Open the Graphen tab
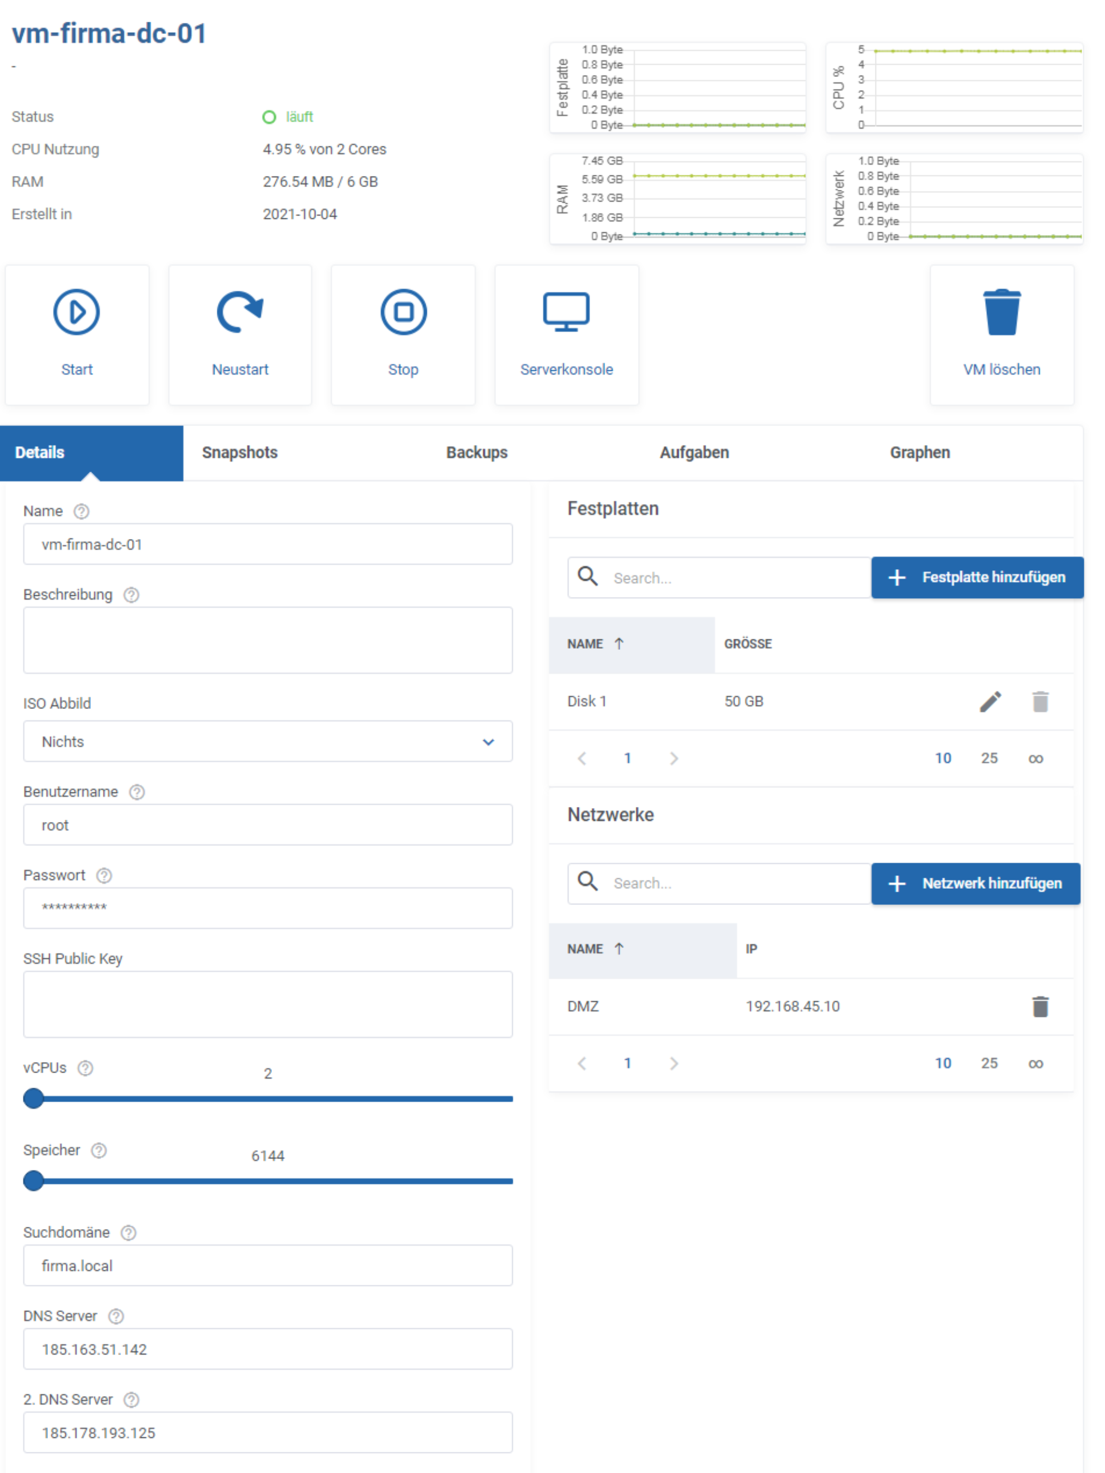Viewport: 1105px width, 1473px height. click(x=920, y=452)
